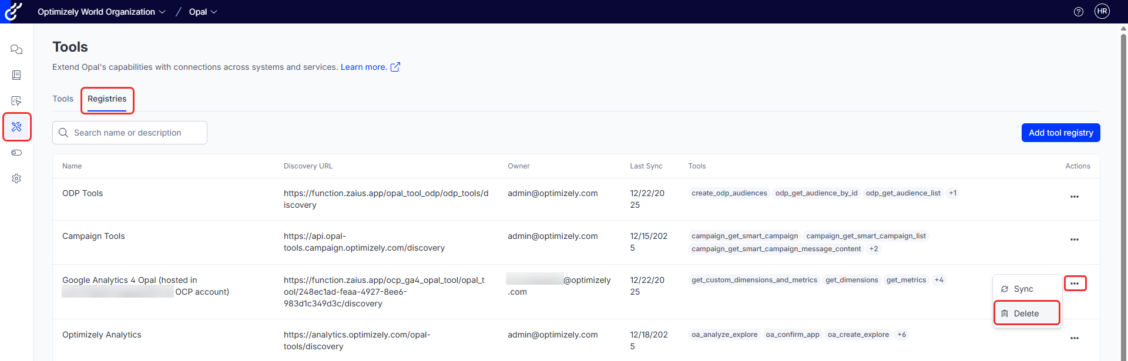1128x361 pixels.
Task: Click the Optimizely logo icon
Action: pyautogui.click(x=14, y=11)
